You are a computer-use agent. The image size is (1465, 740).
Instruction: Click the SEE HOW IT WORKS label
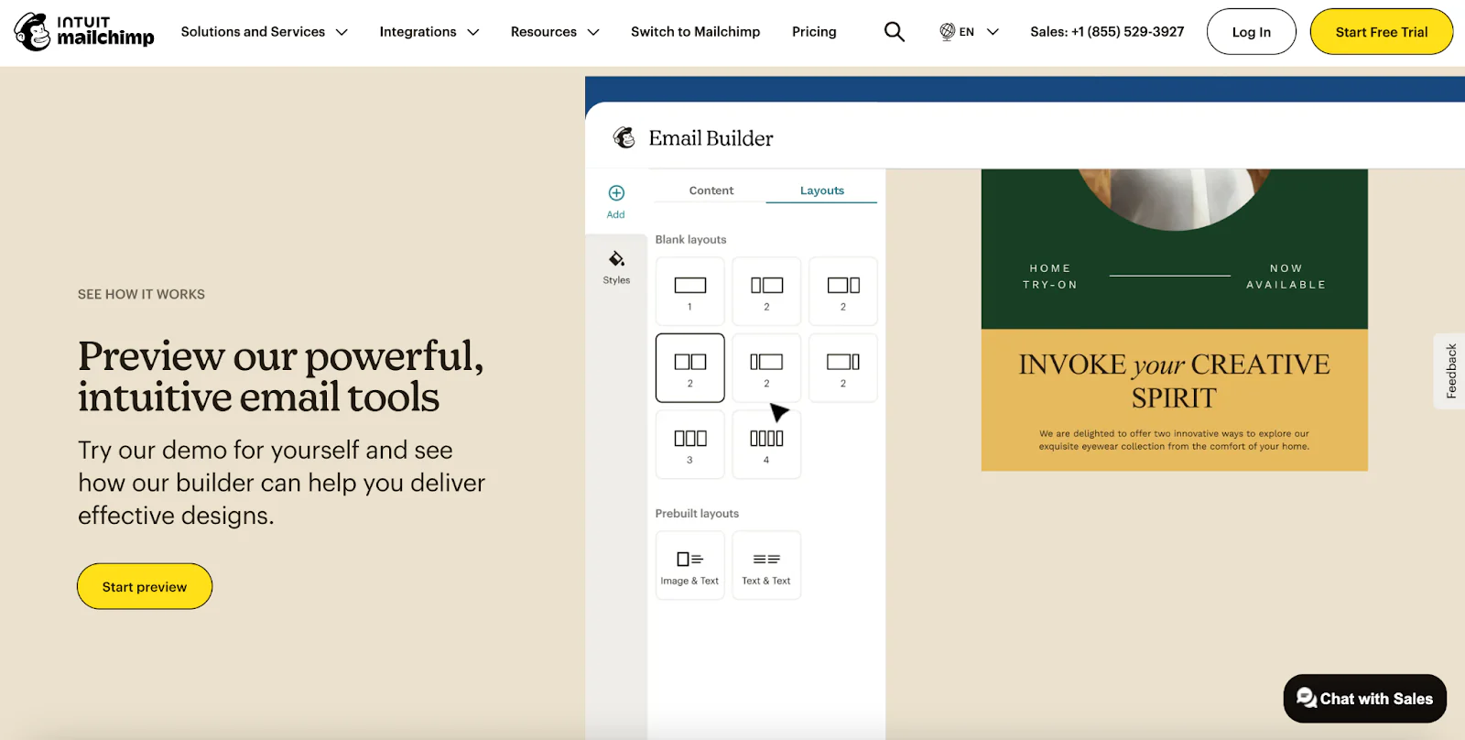point(141,294)
